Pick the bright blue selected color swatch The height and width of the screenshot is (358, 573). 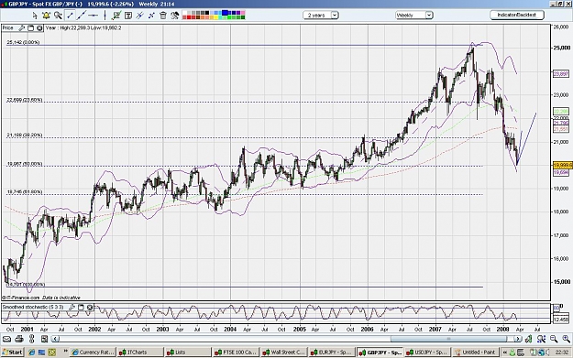225,13
